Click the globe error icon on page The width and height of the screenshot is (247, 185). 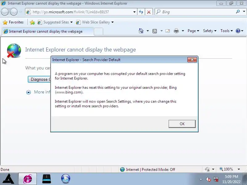click(x=14, y=51)
